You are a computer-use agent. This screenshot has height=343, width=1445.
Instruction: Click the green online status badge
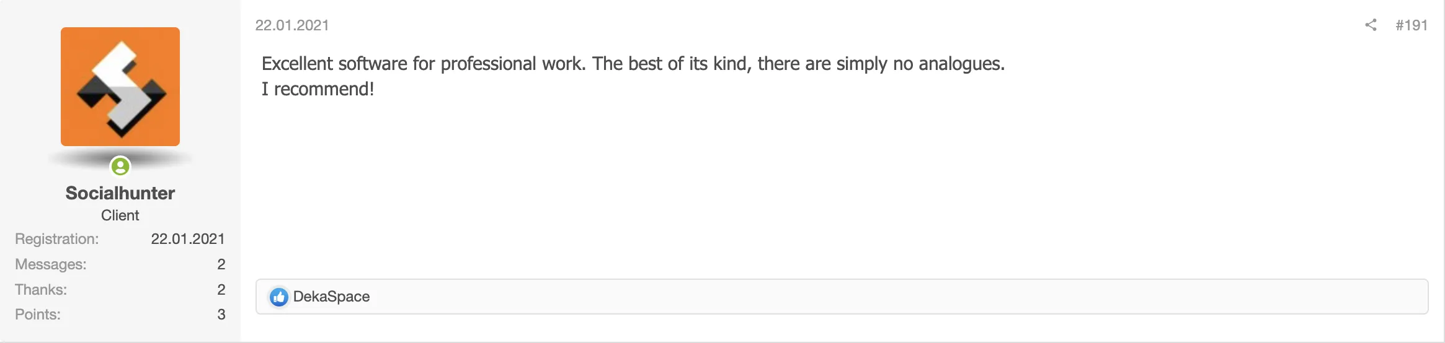[120, 166]
